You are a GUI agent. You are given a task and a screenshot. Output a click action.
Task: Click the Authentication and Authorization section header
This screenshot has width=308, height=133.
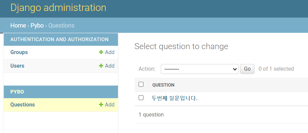59,39
